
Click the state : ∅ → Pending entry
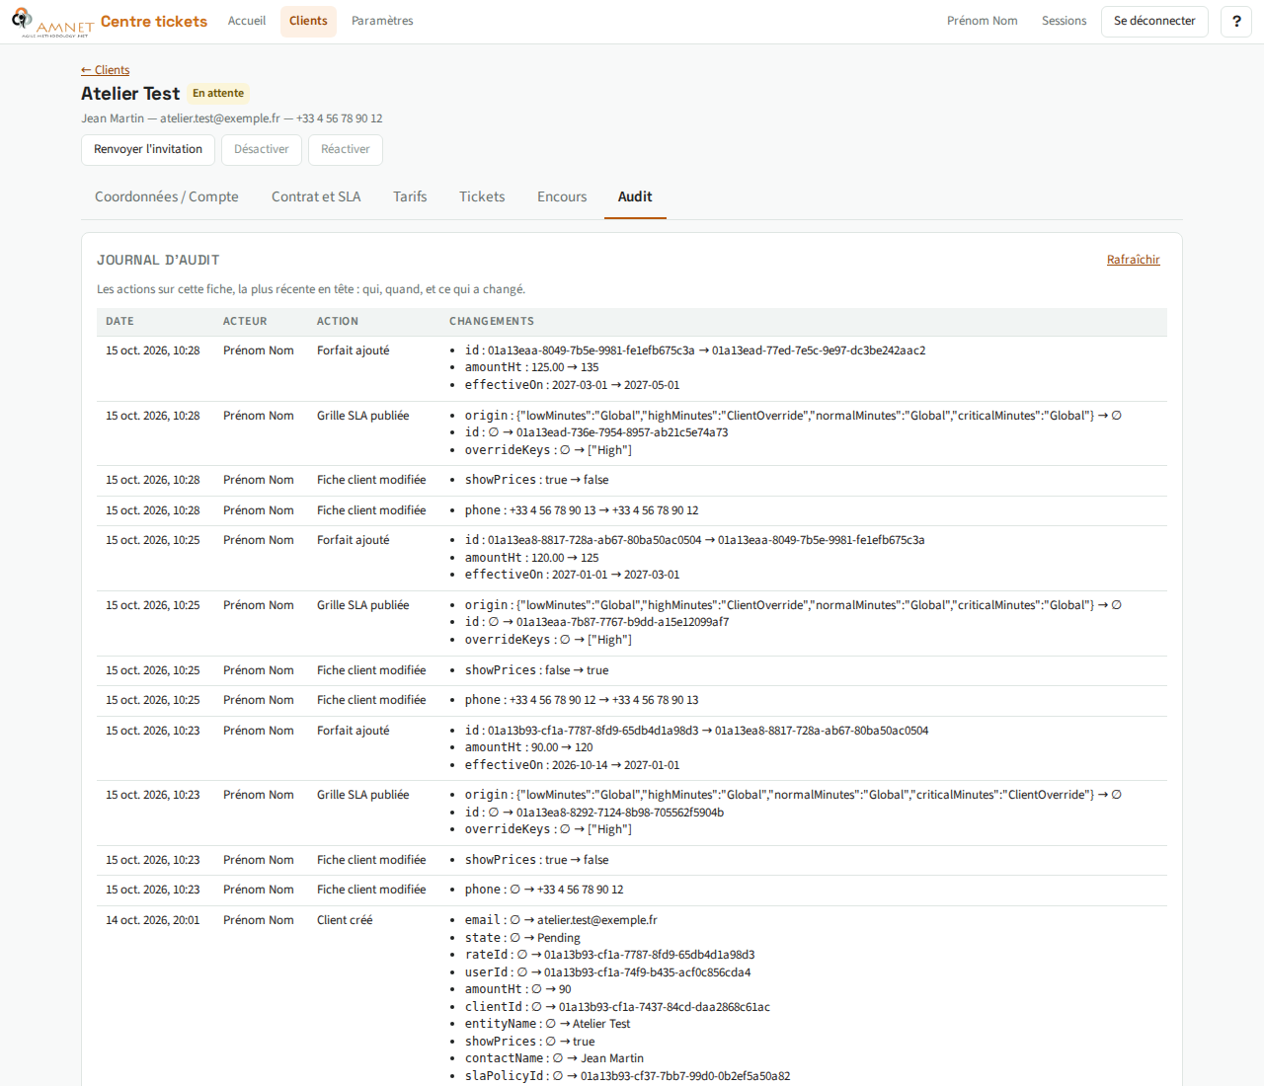[522, 938]
